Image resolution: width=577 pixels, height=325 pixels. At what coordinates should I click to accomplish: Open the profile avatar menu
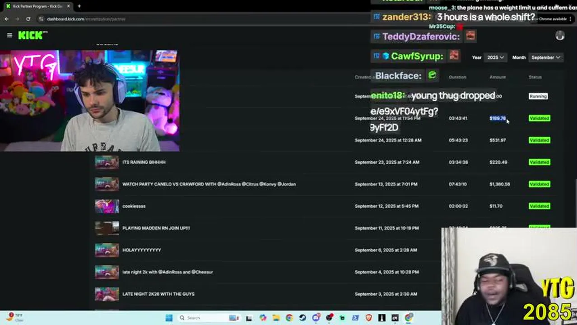coord(560,36)
